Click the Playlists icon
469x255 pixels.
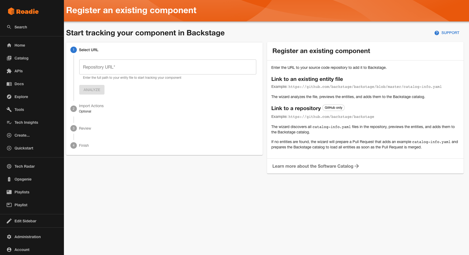(9, 192)
